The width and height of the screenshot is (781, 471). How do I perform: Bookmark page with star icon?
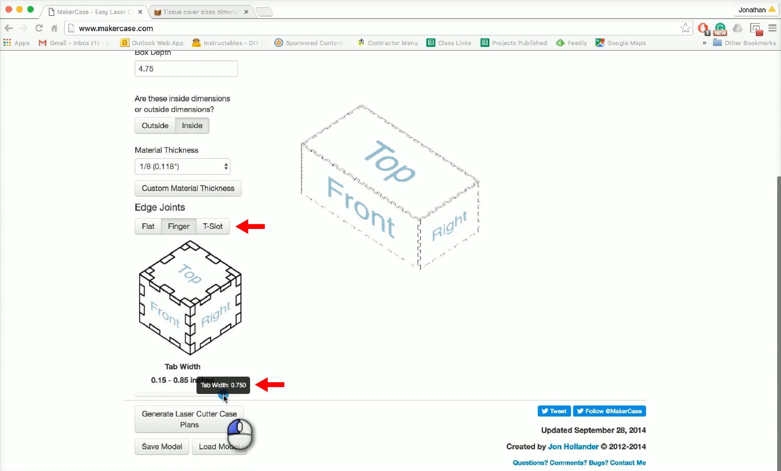pyautogui.click(x=685, y=28)
